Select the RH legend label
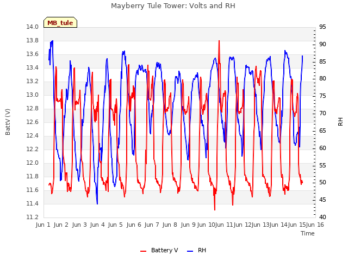 click(x=202, y=250)
